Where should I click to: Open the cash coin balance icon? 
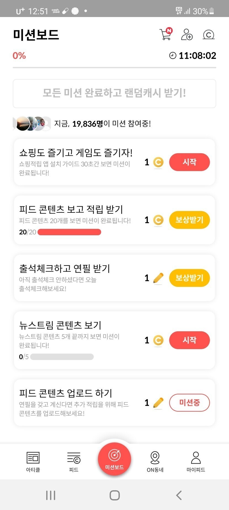tap(209, 35)
